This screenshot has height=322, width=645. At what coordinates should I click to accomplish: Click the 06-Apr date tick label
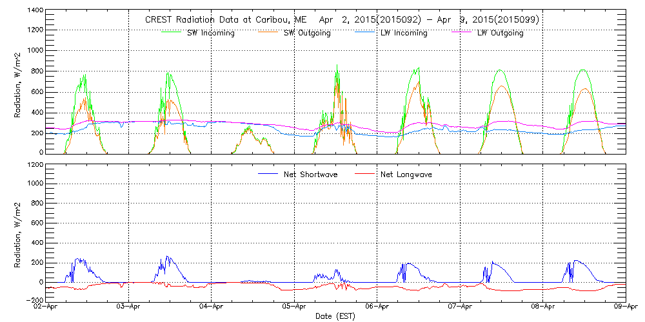(377, 307)
